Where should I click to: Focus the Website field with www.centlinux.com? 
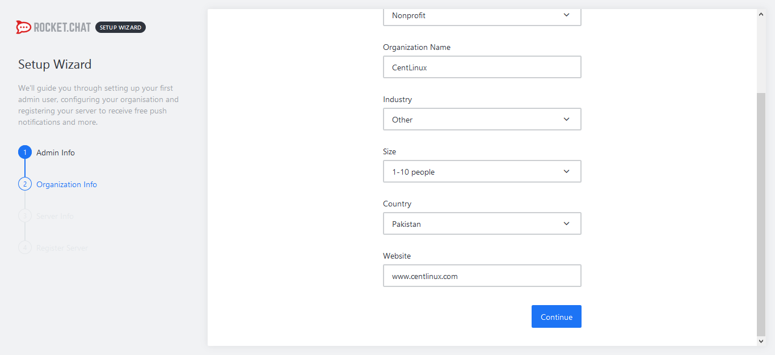482,276
